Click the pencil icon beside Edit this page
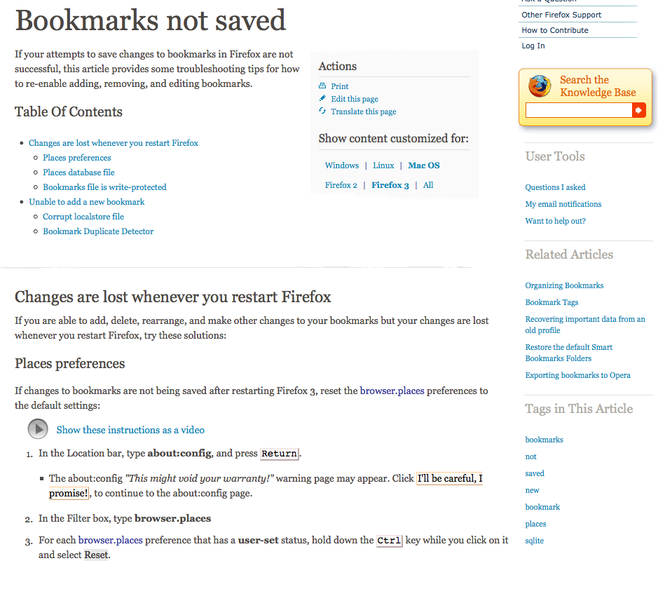 point(322,98)
